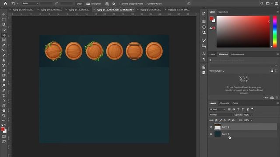The height and width of the screenshot is (157, 280).
Task: Open the Opacity slider arrow
Action: [252, 115]
